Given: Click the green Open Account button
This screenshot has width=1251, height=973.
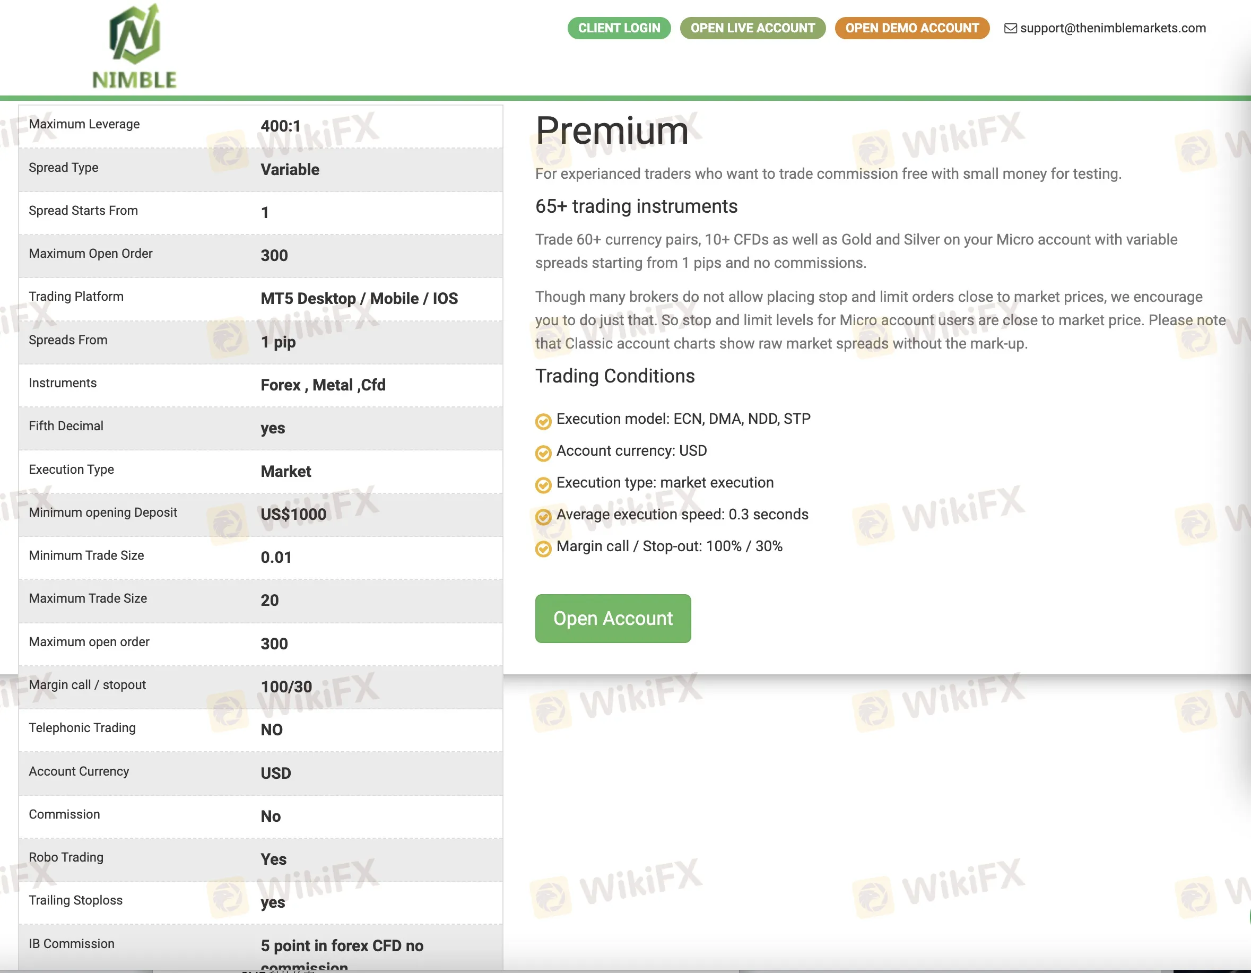Looking at the screenshot, I should click(612, 619).
